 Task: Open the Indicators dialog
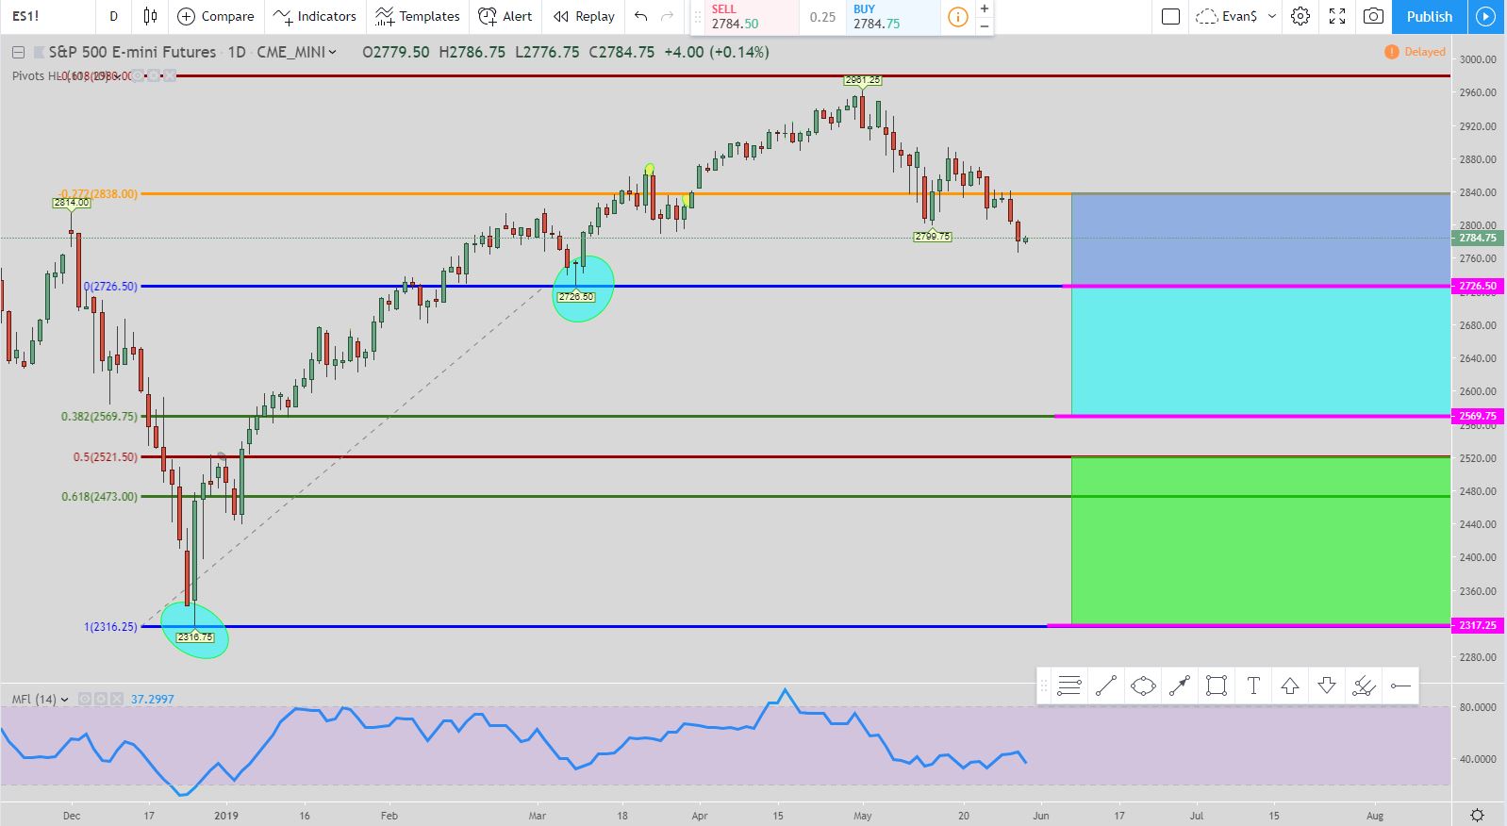point(315,16)
